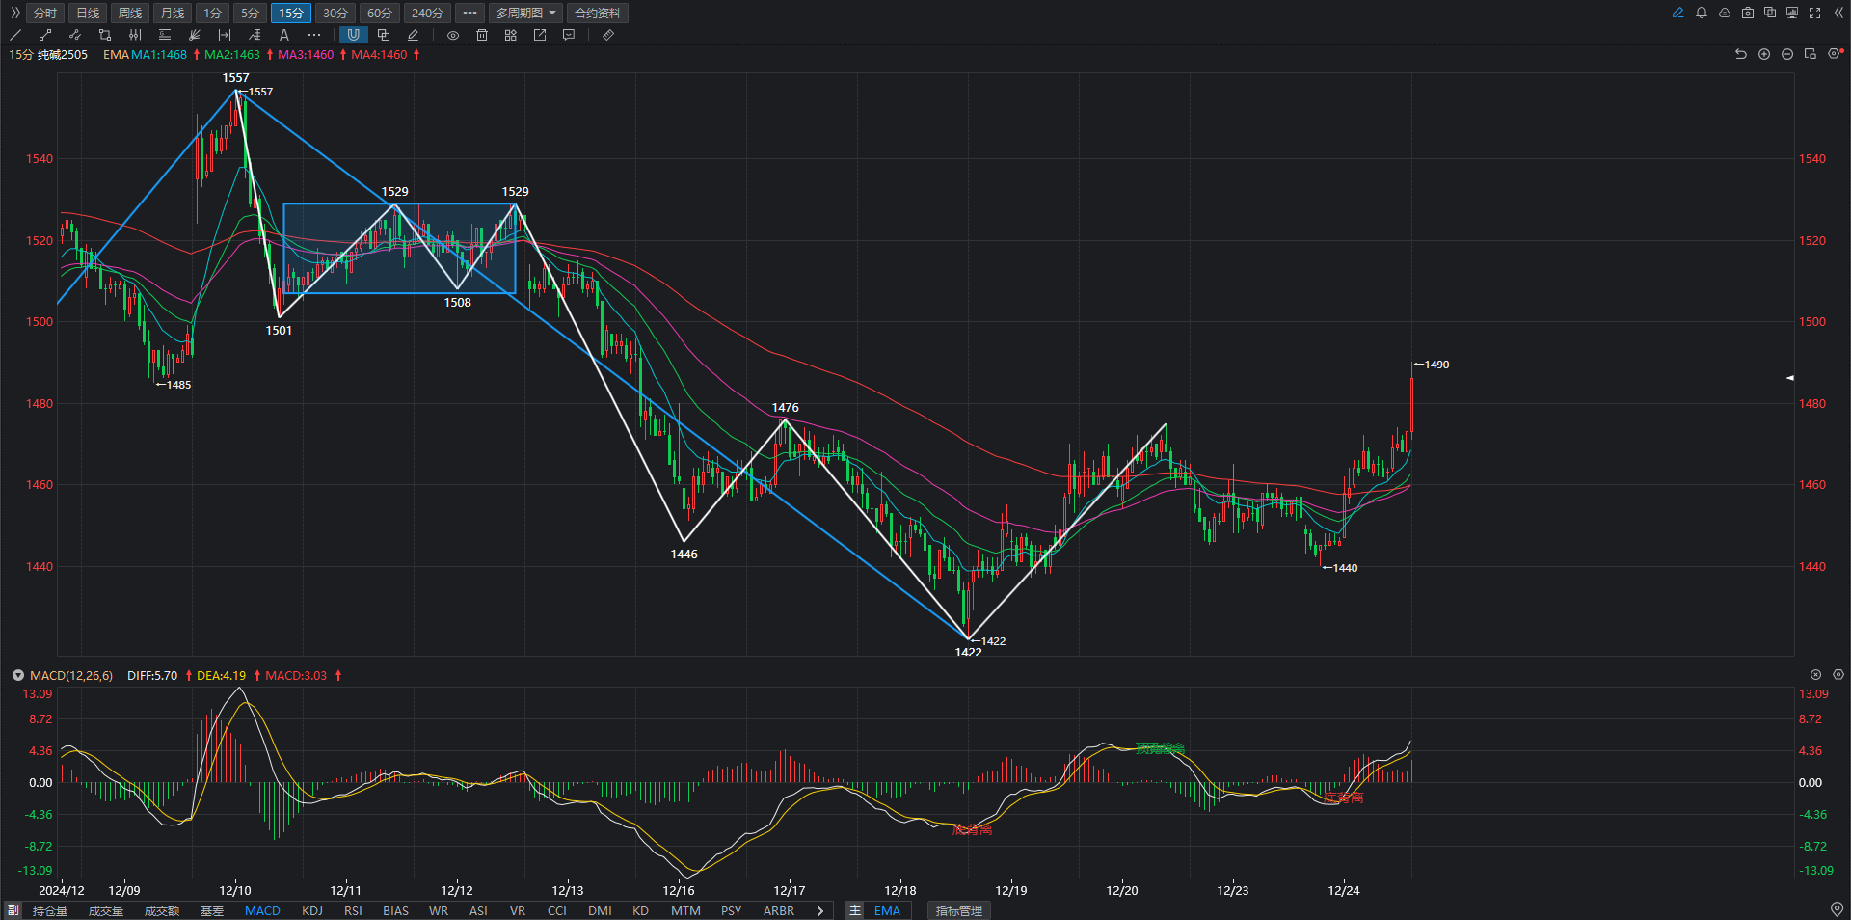
Task: Delete drawings with the trash icon
Action: point(482,35)
